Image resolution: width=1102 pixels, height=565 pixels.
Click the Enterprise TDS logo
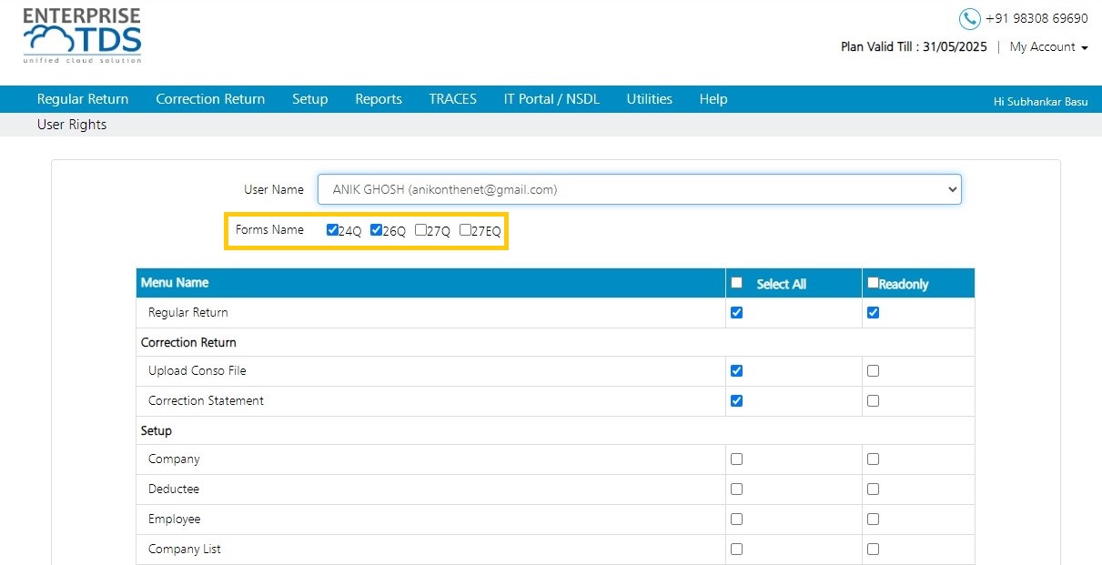click(83, 35)
